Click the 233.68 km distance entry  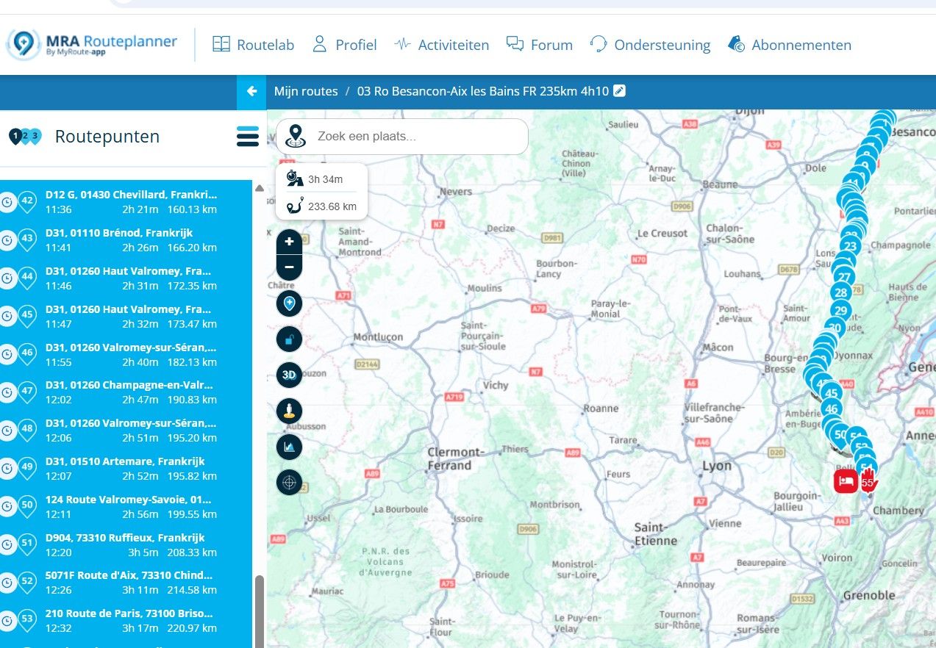(x=323, y=206)
